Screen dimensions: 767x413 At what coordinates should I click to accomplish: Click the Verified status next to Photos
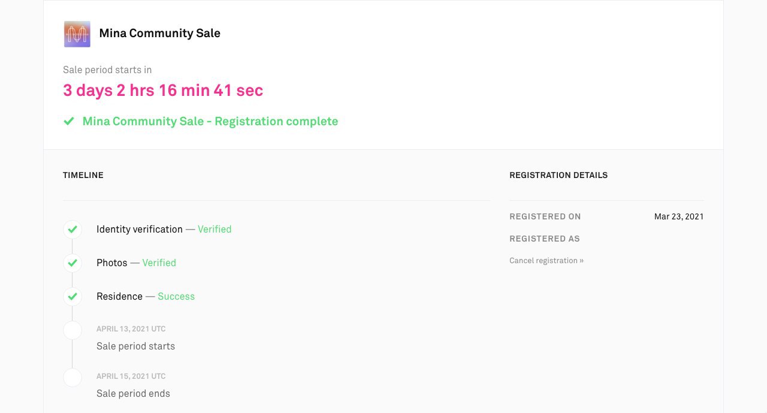[x=159, y=263]
